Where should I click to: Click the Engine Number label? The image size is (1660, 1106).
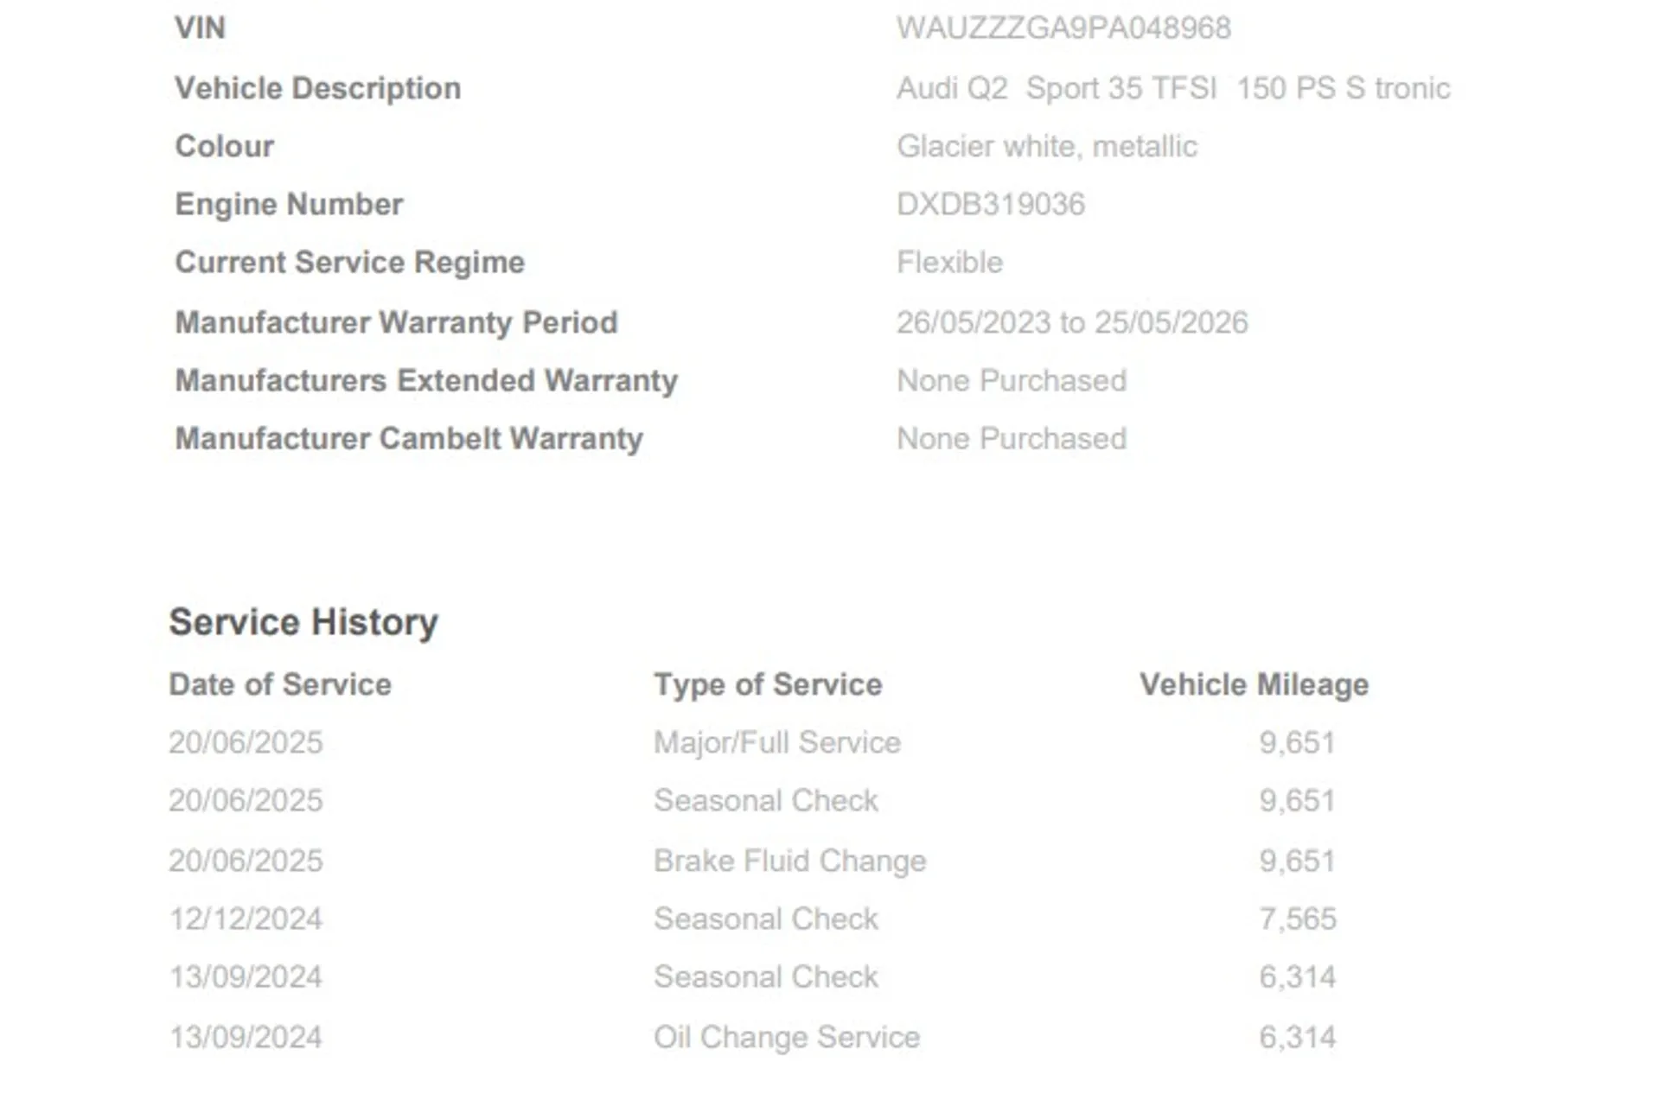coord(289,205)
